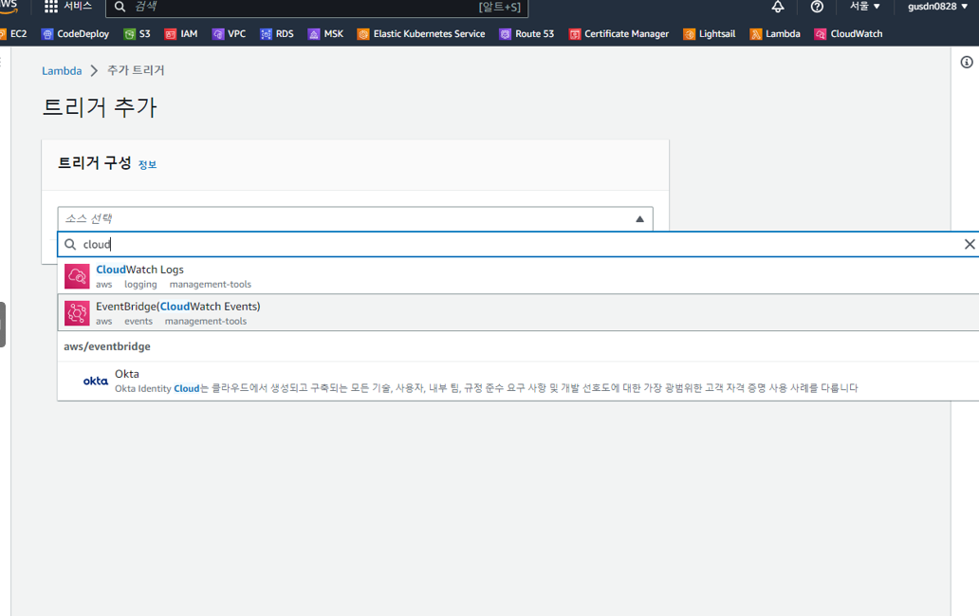Open the Seoul region dropdown
Image resolution: width=979 pixels, height=616 pixels.
pyautogui.click(x=865, y=7)
